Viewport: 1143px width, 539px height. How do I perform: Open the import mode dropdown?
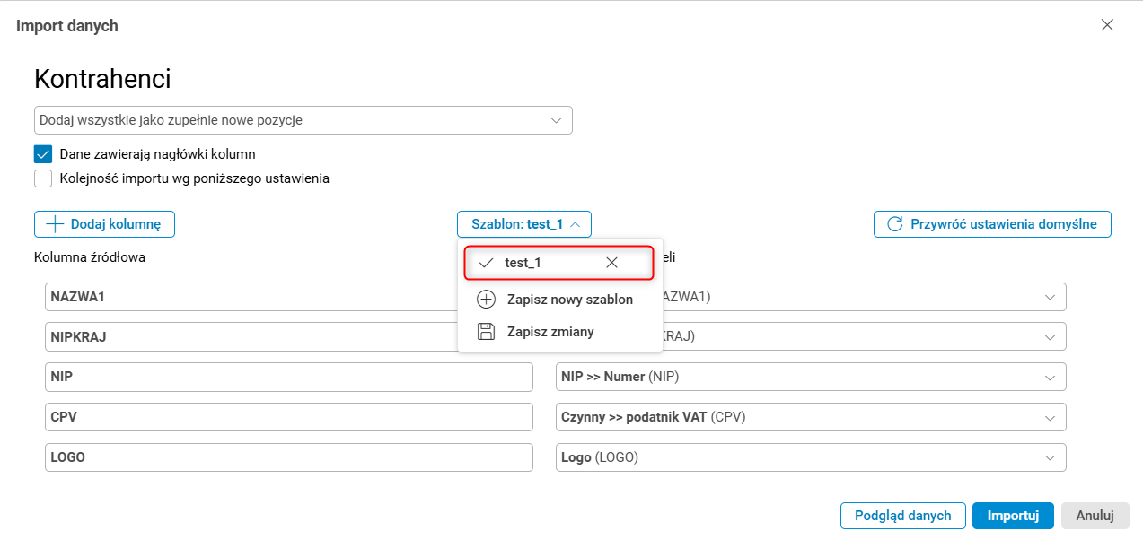coord(556,120)
